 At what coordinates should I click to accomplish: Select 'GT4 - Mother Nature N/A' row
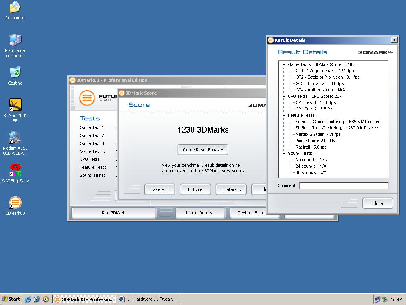[320, 90]
